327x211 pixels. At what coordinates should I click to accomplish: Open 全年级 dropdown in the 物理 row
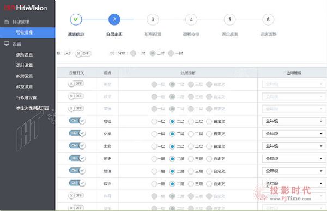tap(293, 121)
